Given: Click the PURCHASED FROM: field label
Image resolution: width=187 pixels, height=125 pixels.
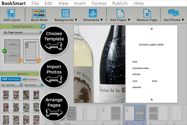Looking at the screenshot, I should tap(141, 68).
